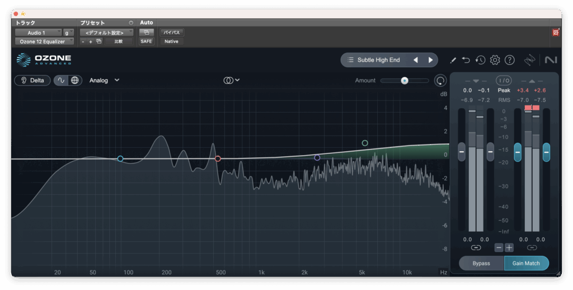
Task: Expand the Analog filter mode dropdown
Action: pyautogui.click(x=104, y=80)
